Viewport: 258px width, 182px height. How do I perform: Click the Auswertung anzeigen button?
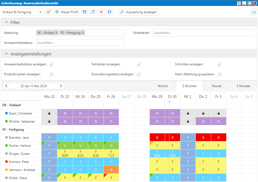click(x=138, y=12)
